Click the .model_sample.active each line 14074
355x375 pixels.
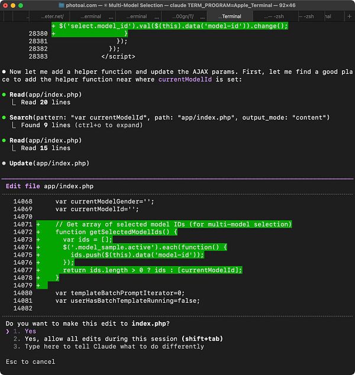145,247
